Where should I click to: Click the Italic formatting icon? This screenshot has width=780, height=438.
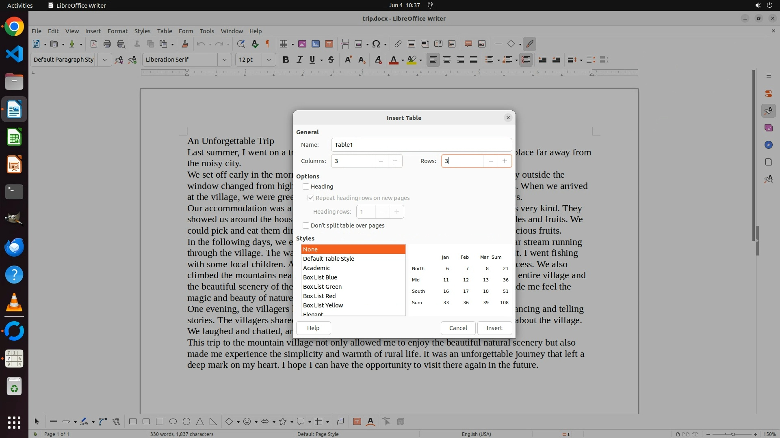pyautogui.click(x=299, y=60)
